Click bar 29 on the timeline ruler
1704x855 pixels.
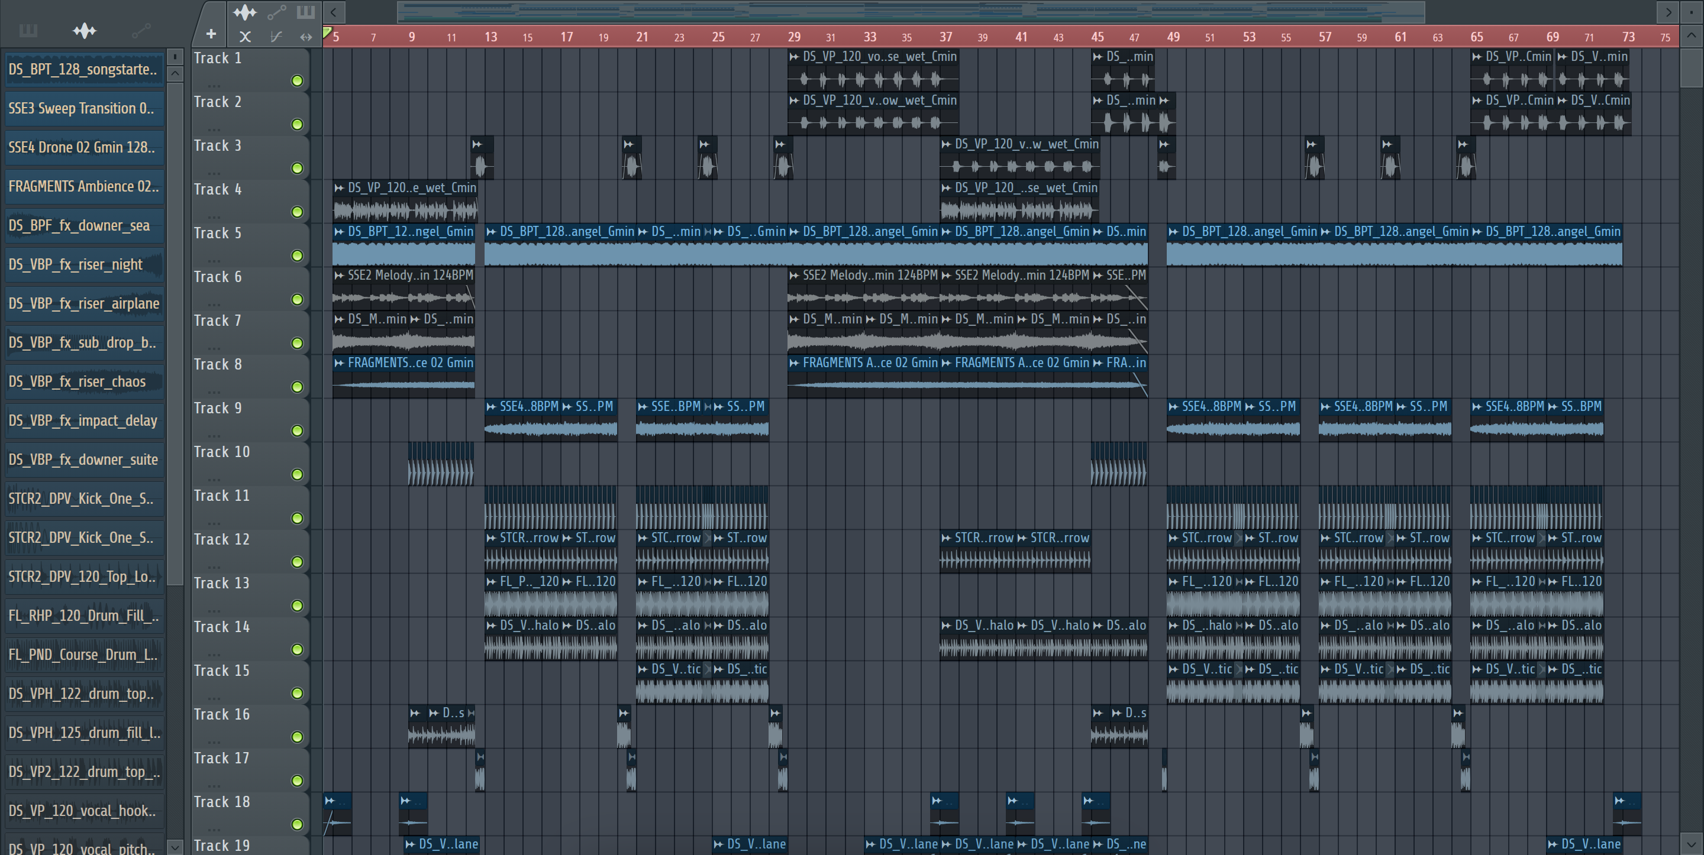794,37
